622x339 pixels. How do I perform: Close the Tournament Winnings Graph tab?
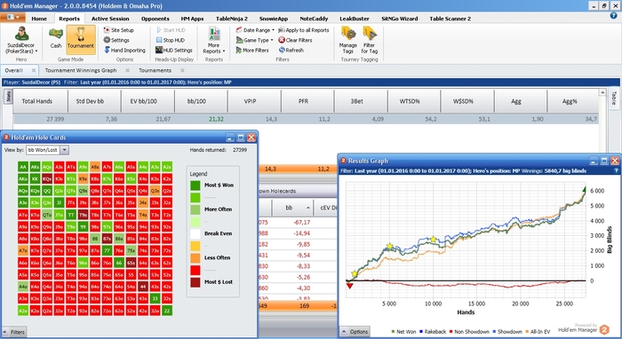tap(127, 70)
